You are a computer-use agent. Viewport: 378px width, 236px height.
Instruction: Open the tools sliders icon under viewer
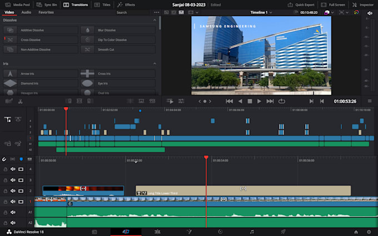181,101
